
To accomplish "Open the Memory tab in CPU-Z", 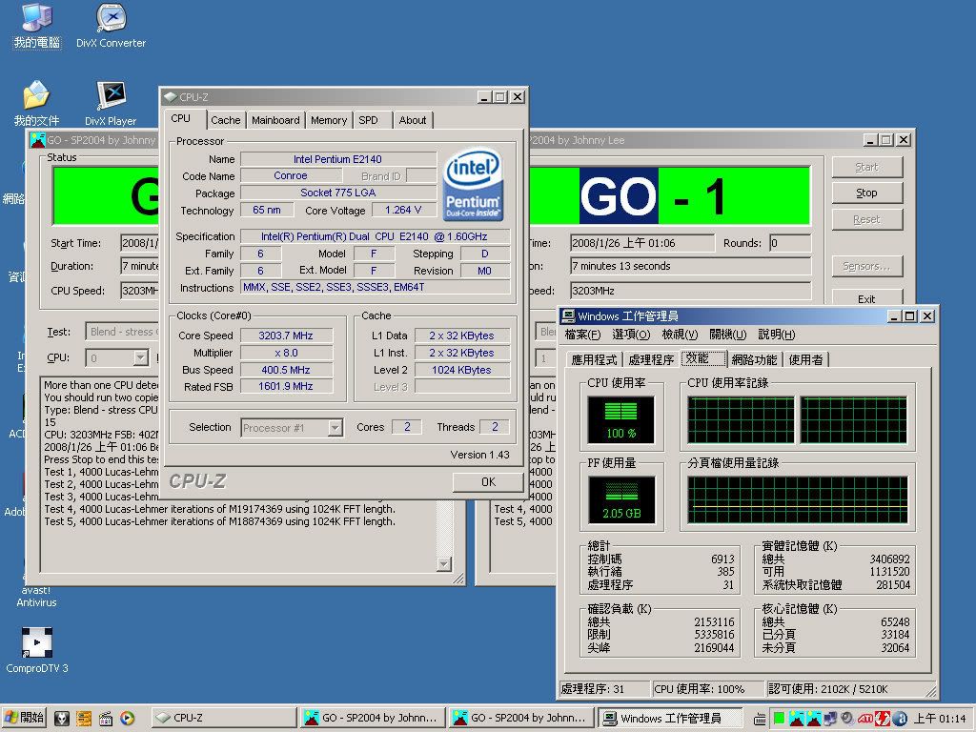I will (x=329, y=120).
